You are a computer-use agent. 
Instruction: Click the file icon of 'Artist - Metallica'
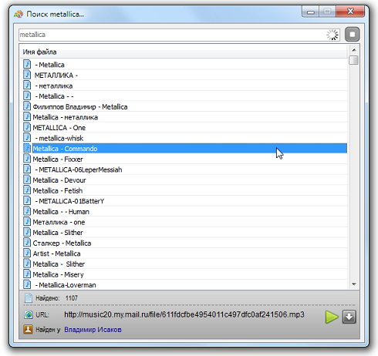(x=27, y=254)
